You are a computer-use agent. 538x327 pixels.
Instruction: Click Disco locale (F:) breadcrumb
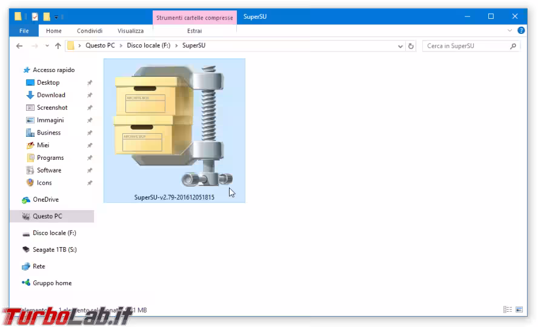tap(148, 46)
